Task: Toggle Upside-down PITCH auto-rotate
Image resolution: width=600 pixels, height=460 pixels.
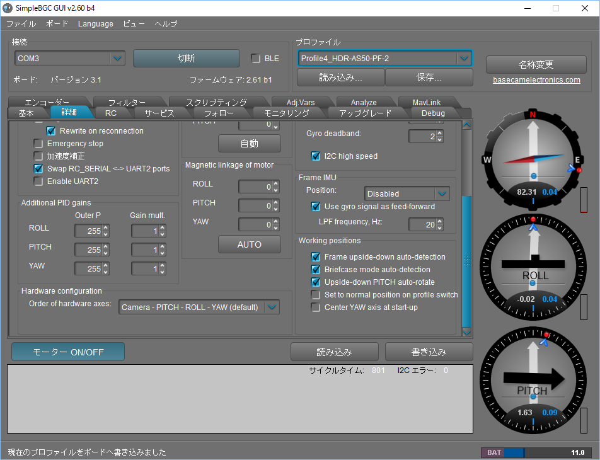Action: pyautogui.click(x=316, y=282)
